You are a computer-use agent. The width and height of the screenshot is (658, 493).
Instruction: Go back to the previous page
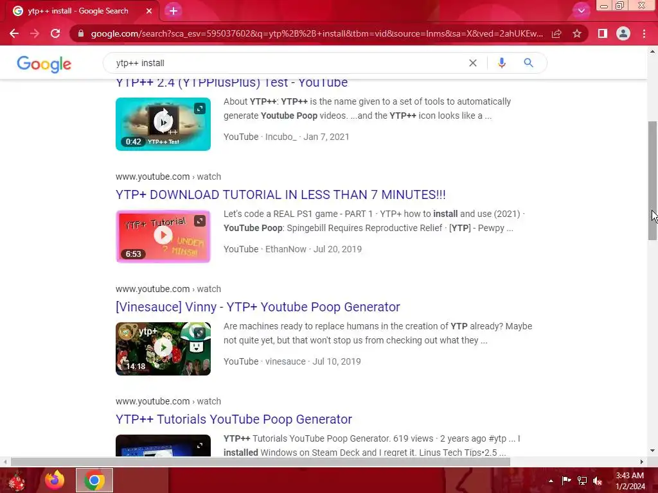tap(14, 33)
